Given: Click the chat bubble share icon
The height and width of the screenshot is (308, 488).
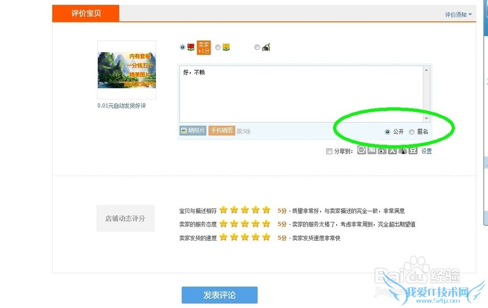Looking at the screenshot, I should click(361, 150).
